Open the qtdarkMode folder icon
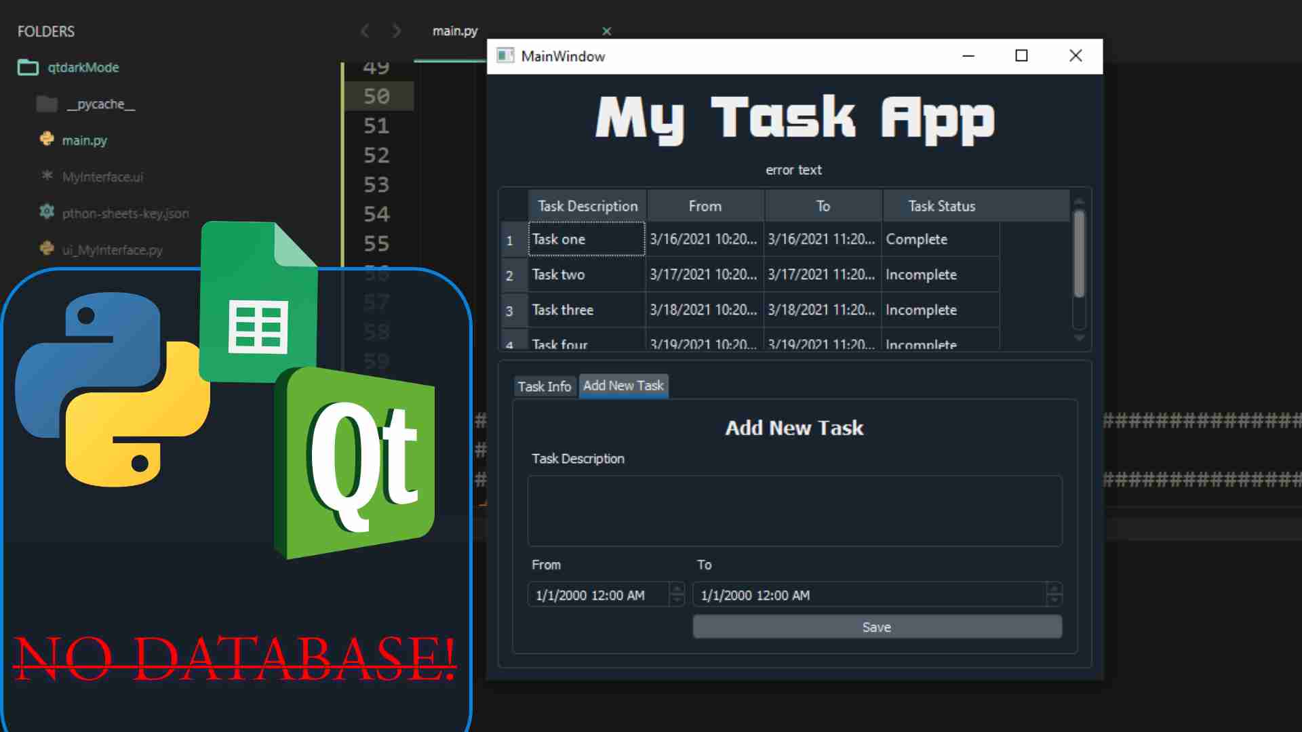Viewport: 1302px width, 732px height. coord(28,67)
